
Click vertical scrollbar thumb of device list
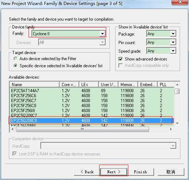tap(177, 91)
